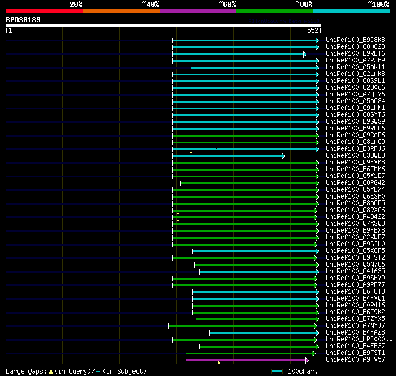Image resolution: width=396 pixels, height=376 pixels.
Task: Select the UniRef100_A5AG84 label
Action: pos(355,101)
